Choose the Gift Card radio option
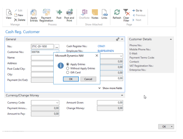This screenshot has height=139, width=183. [x=68, y=72]
